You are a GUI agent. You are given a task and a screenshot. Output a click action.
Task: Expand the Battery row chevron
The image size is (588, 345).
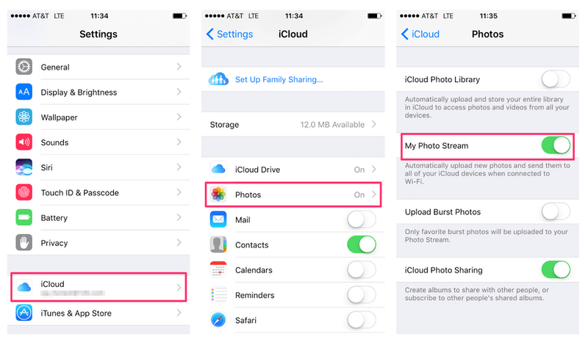coord(179,217)
